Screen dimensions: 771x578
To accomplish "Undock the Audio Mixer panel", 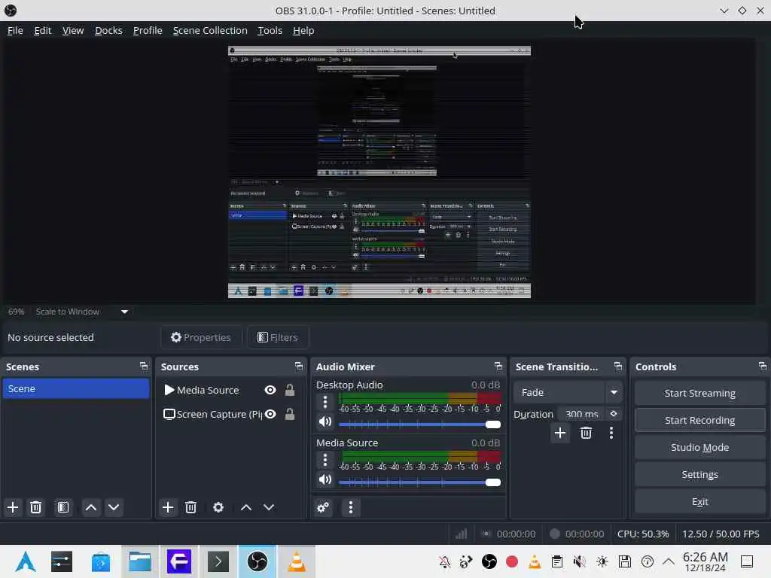I will 498,367.
